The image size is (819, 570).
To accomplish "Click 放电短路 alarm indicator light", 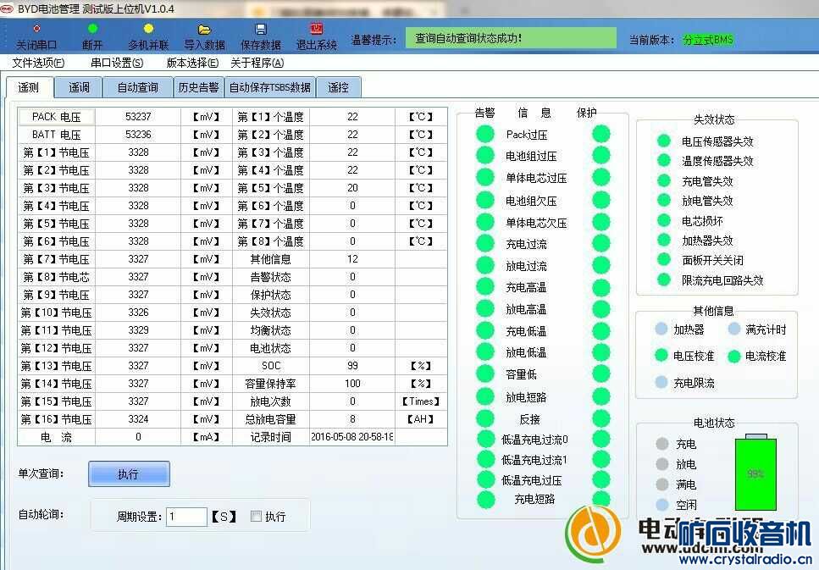I will (485, 397).
